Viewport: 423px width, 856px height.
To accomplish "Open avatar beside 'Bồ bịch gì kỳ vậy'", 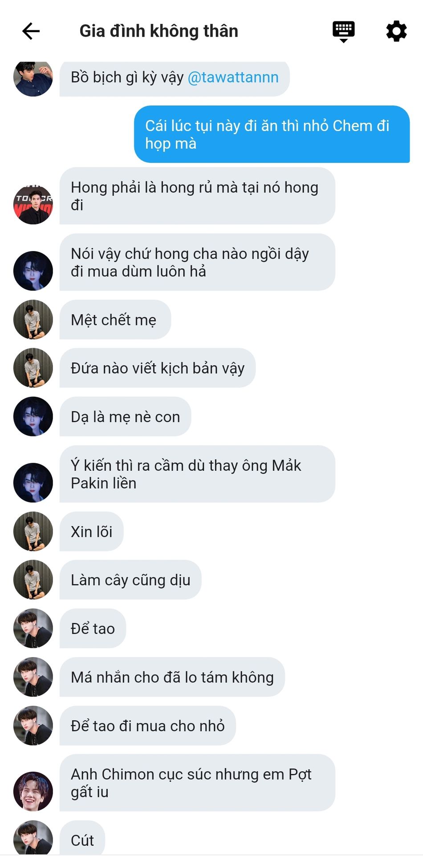I will point(33,78).
